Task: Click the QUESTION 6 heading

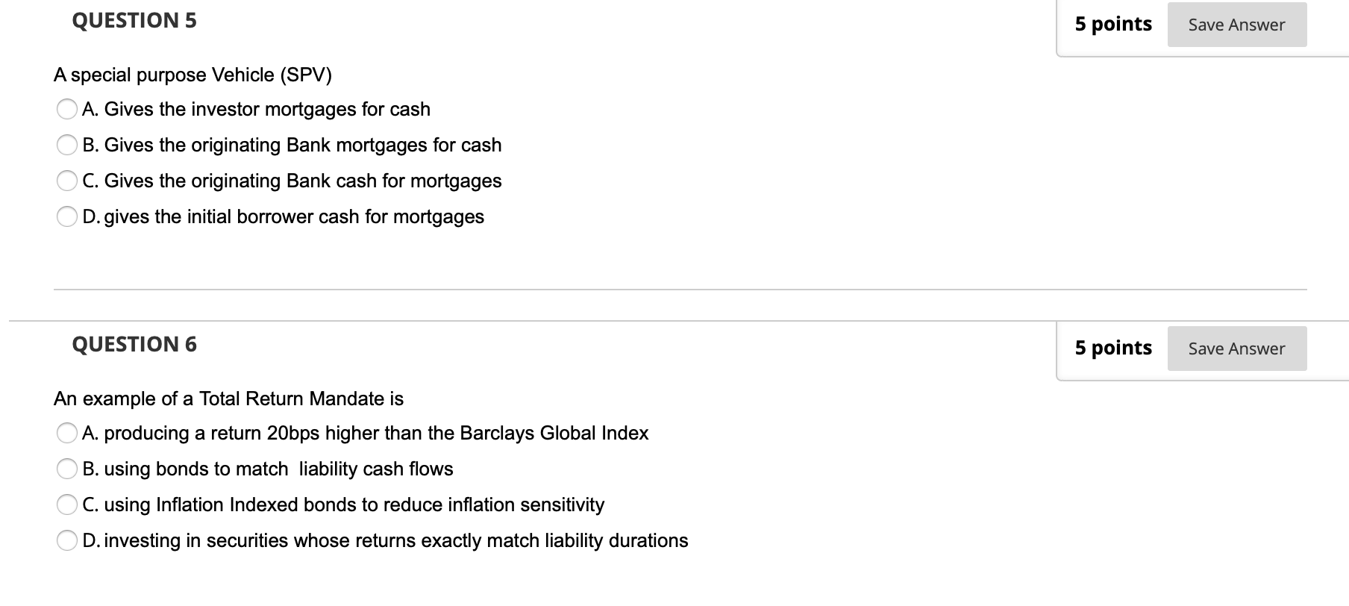Action: [133, 344]
